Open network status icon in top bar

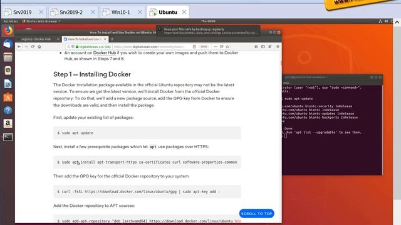(x=380, y=21)
